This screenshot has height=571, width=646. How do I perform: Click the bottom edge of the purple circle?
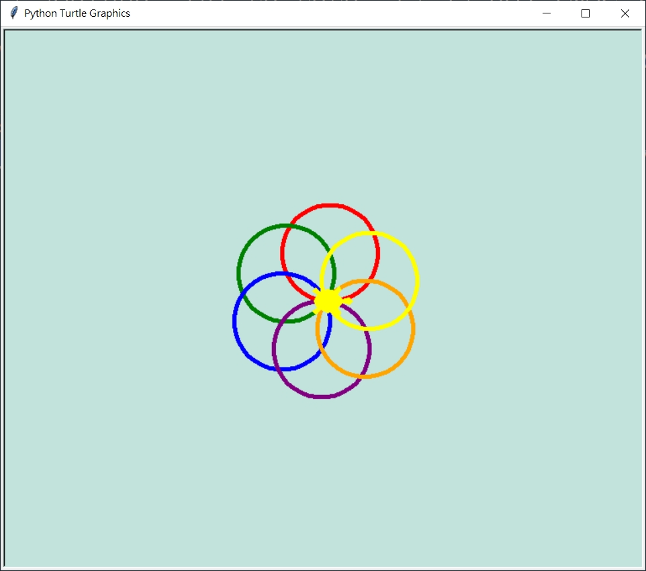coord(322,397)
